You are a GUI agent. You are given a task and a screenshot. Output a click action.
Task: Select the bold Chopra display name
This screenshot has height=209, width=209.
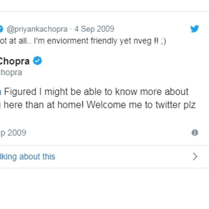(15, 61)
